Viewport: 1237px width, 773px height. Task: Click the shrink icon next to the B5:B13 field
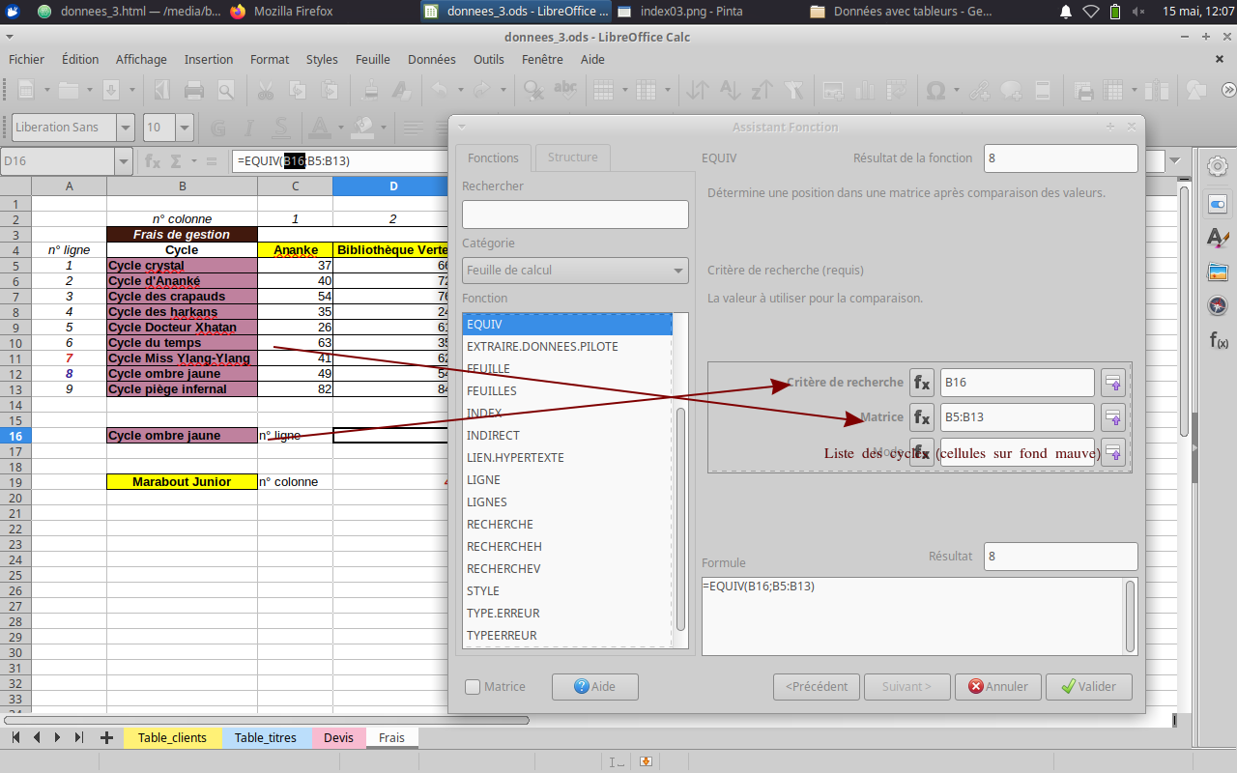click(1113, 417)
